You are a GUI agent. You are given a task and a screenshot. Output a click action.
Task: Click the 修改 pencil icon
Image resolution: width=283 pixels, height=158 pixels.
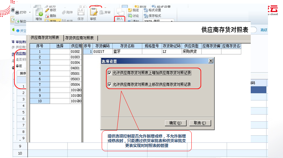point(47,10)
